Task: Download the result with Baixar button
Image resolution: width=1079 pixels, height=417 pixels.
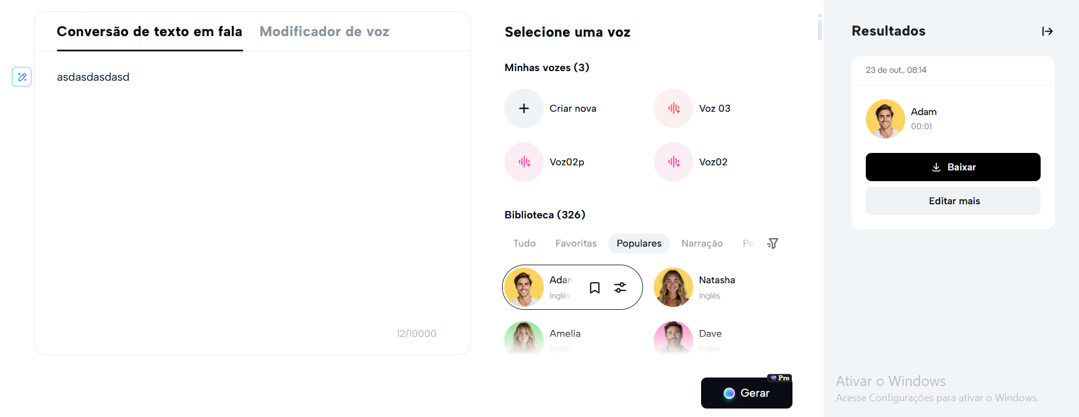Action: [953, 167]
